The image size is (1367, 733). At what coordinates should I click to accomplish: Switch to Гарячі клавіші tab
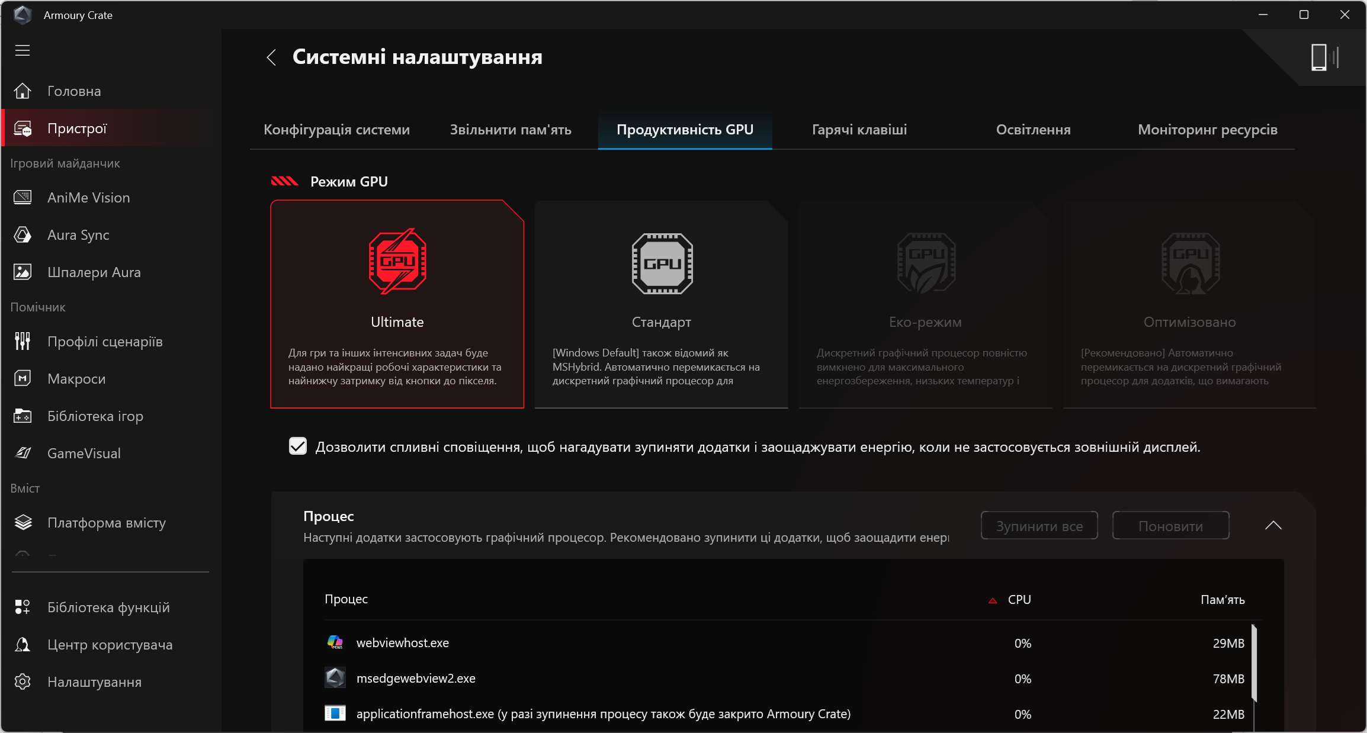[859, 130]
